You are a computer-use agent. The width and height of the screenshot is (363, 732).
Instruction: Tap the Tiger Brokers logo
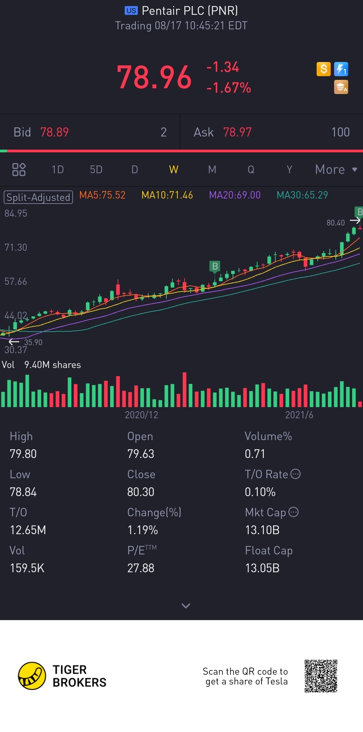point(62,676)
